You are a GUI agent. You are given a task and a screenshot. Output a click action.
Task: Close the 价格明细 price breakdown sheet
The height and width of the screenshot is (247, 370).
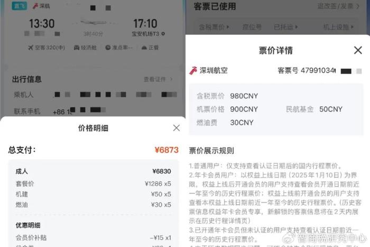coord(176,128)
